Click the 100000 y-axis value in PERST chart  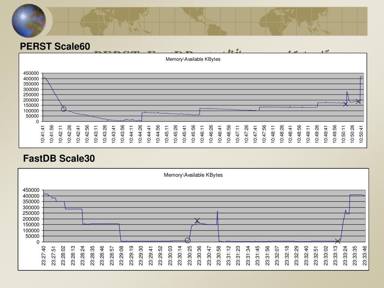click(31, 111)
